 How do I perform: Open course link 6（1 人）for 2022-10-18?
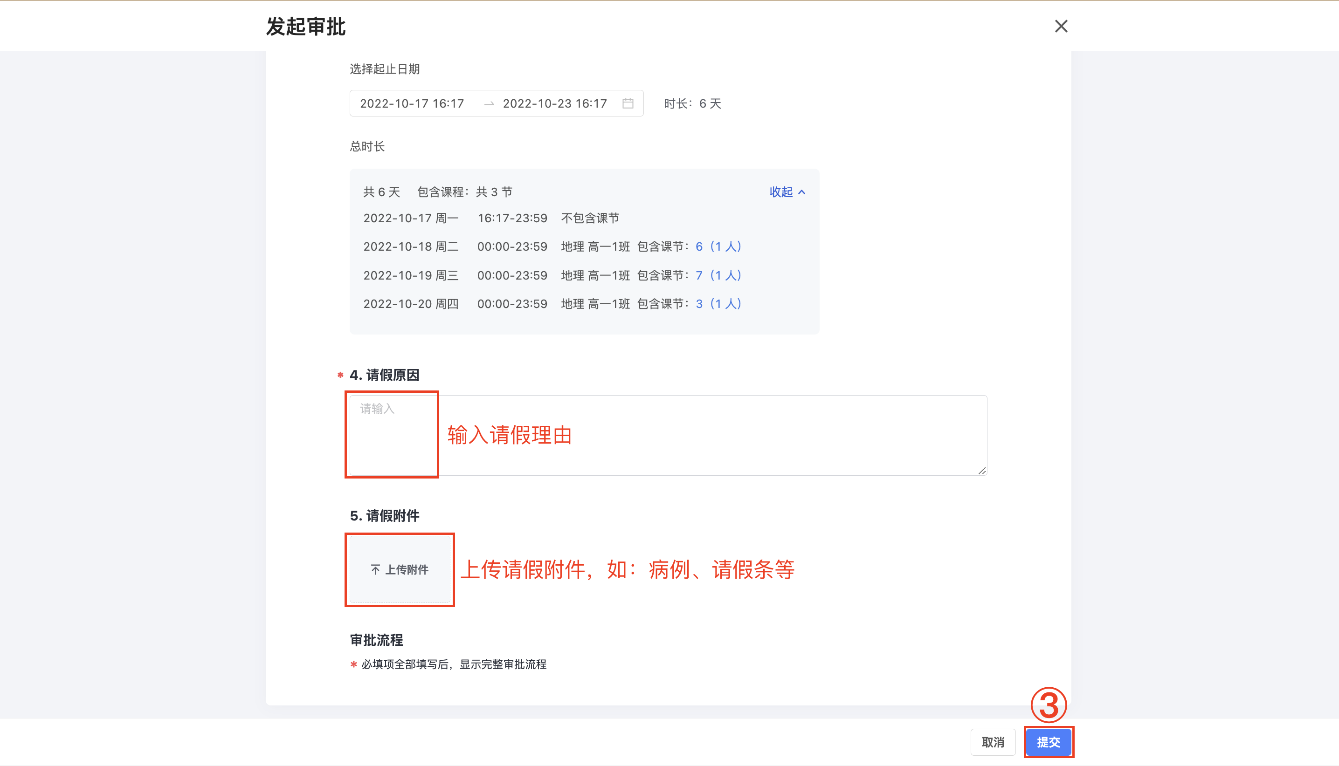(x=718, y=247)
